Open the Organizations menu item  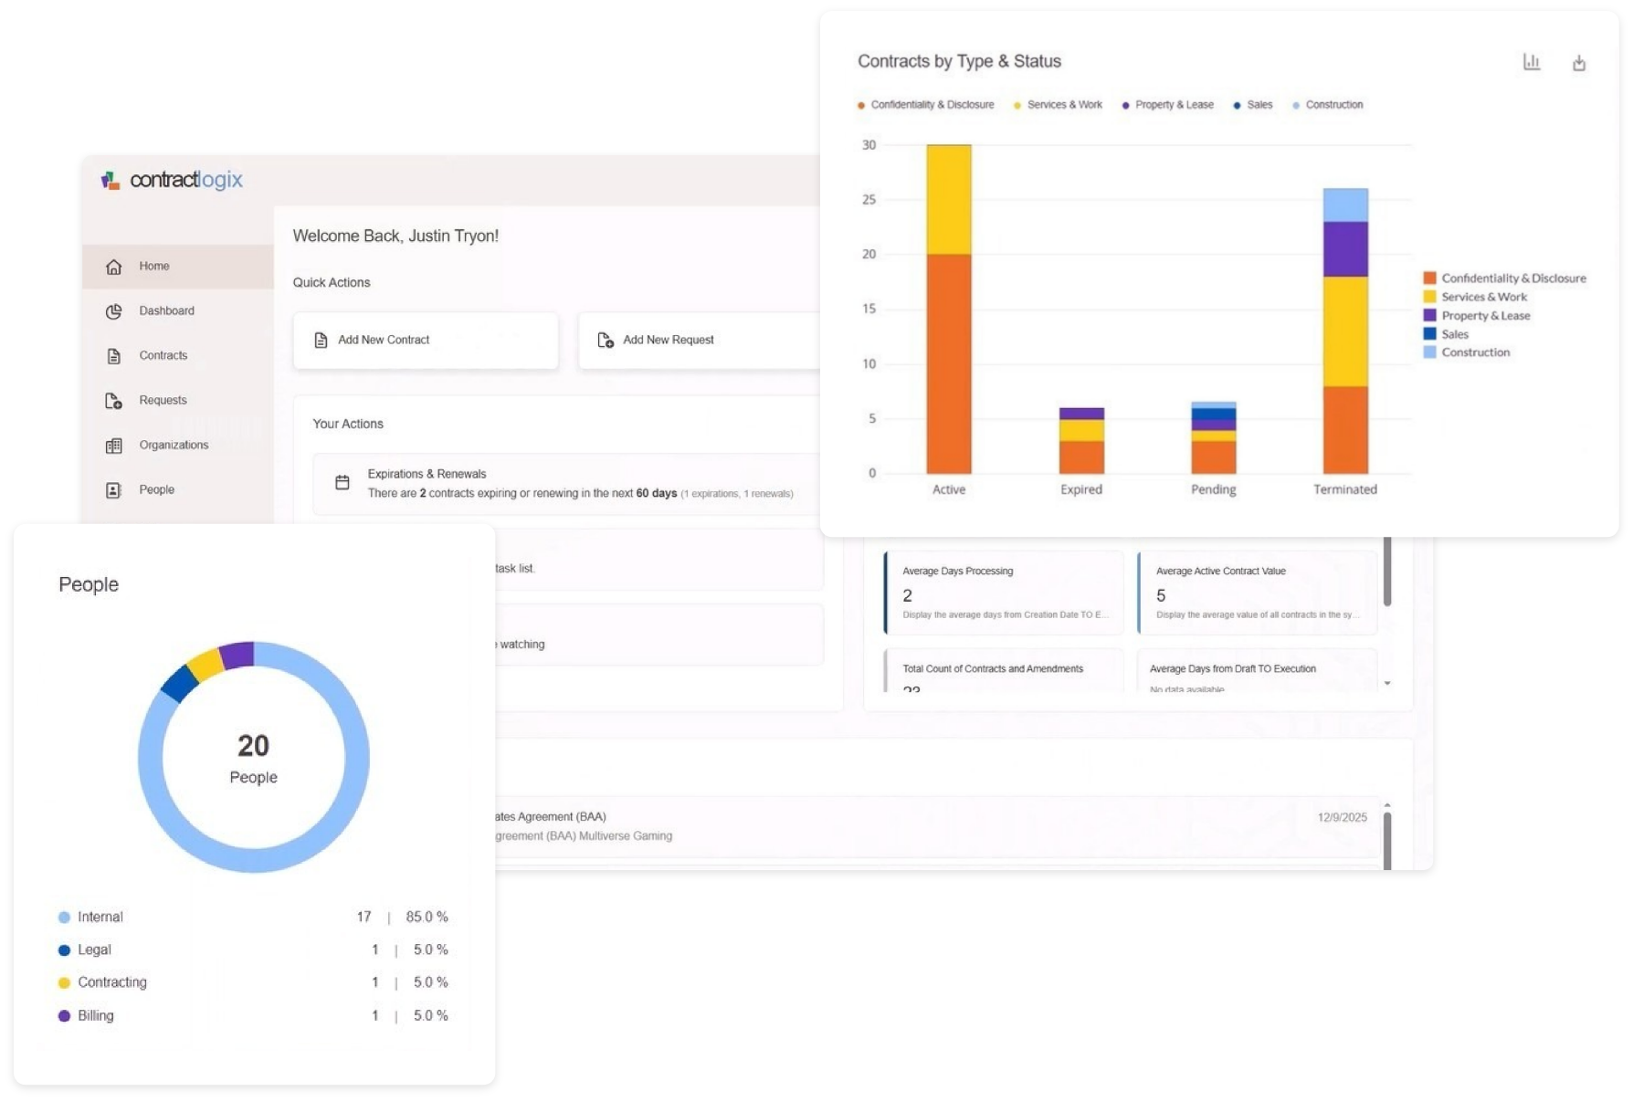[x=174, y=446]
